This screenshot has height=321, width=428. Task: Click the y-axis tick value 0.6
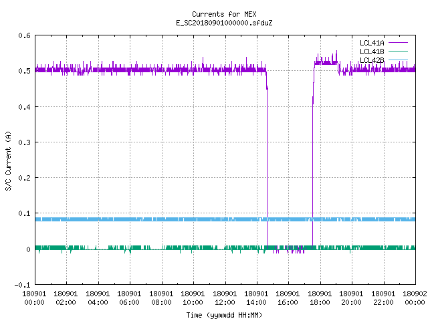pyautogui.click(x=24, y=35)
